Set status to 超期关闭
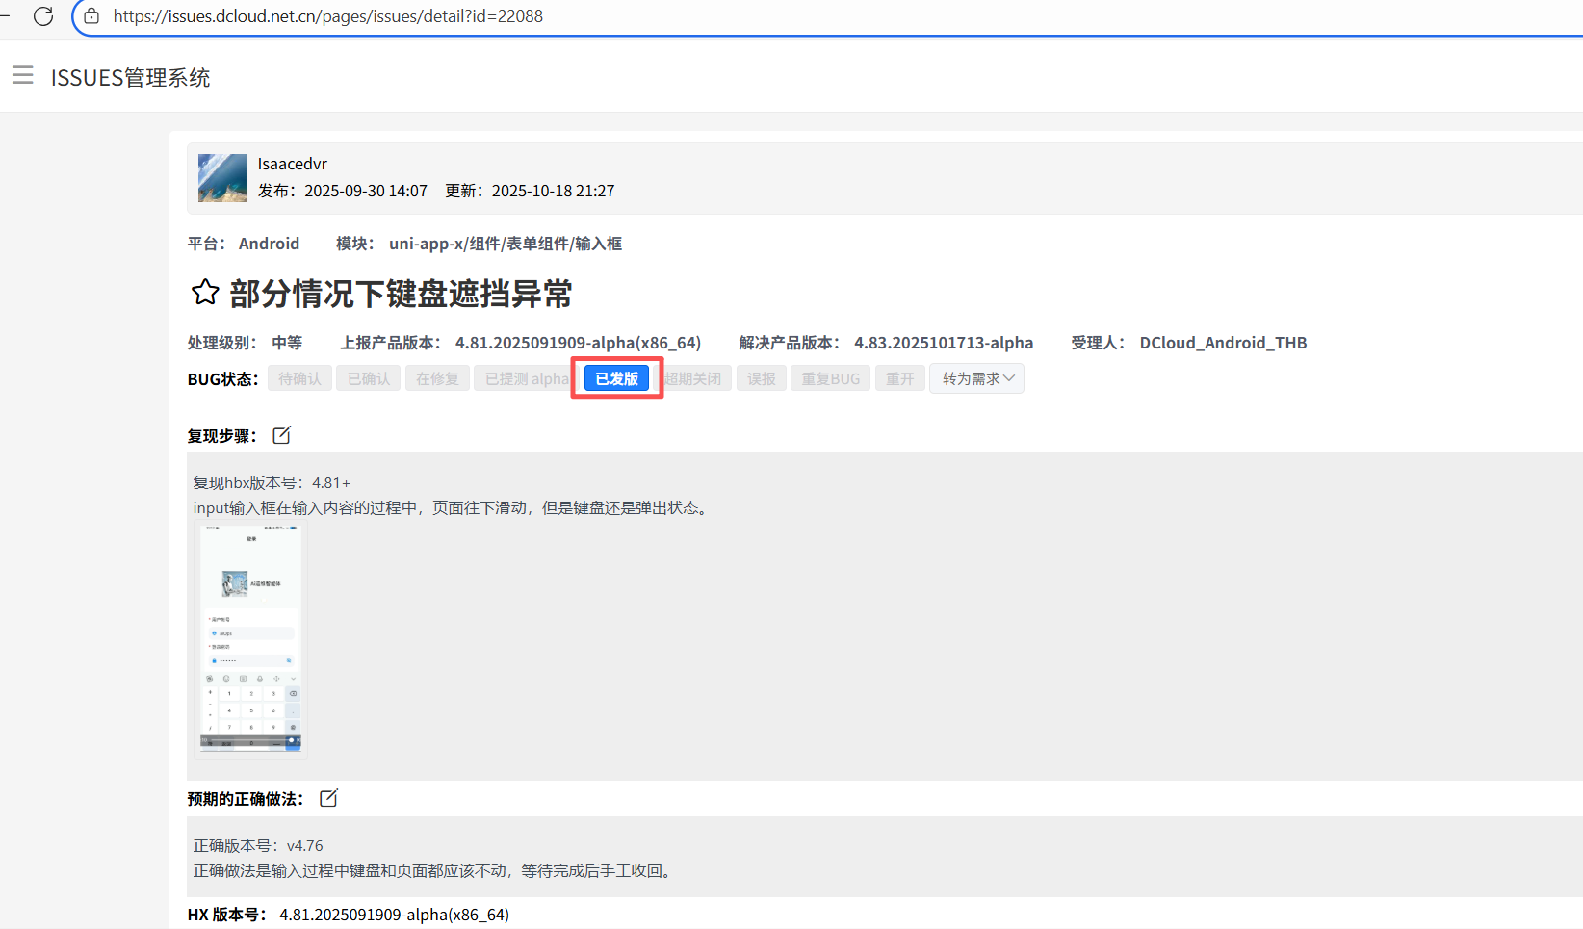This screenshot has height=929, width=1583. pos(695,378)
